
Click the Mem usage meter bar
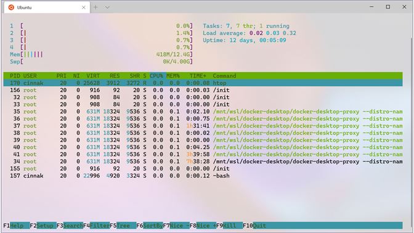(102, 54)
